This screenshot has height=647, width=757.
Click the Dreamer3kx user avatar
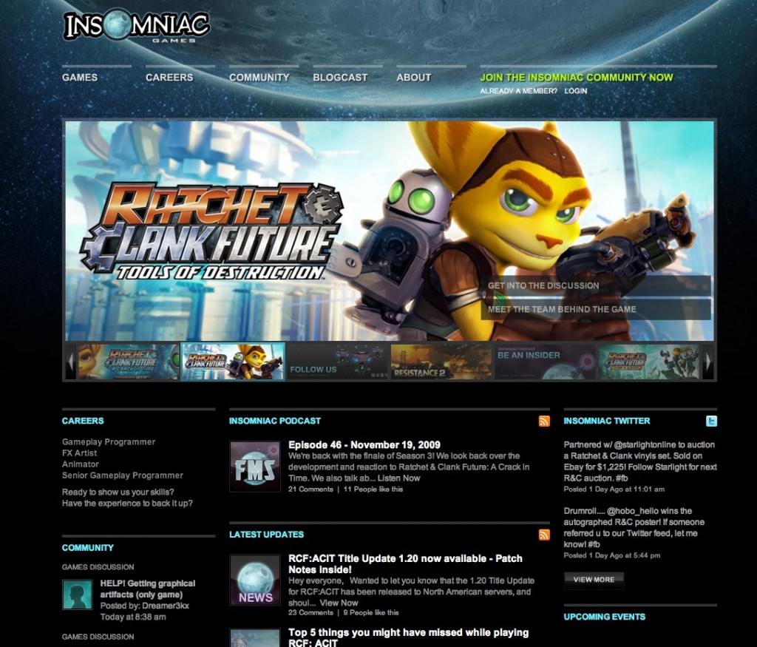tap(77, 595)
